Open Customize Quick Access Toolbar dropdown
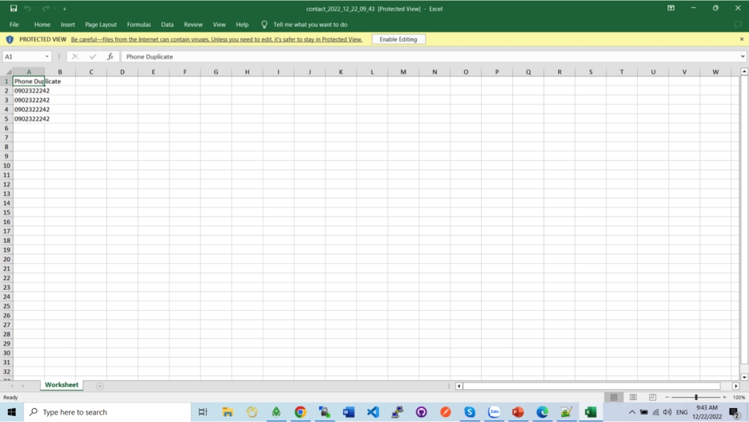Viewport: 749px width, 422px height. [64, 9]
